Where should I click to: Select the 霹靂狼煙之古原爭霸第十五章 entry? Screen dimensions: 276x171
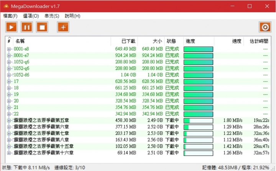(x=44, y=147)
